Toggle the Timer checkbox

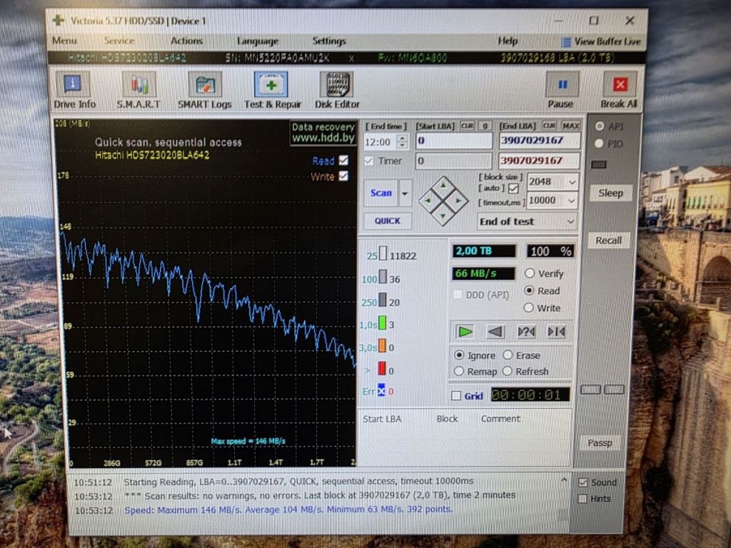tap(369, 161)
